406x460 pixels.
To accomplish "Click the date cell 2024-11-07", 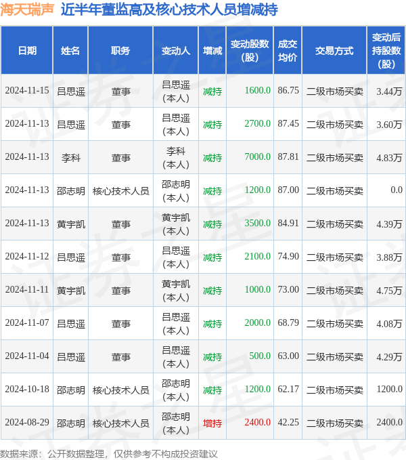I will pyautogui.click(x=27, y=322).
